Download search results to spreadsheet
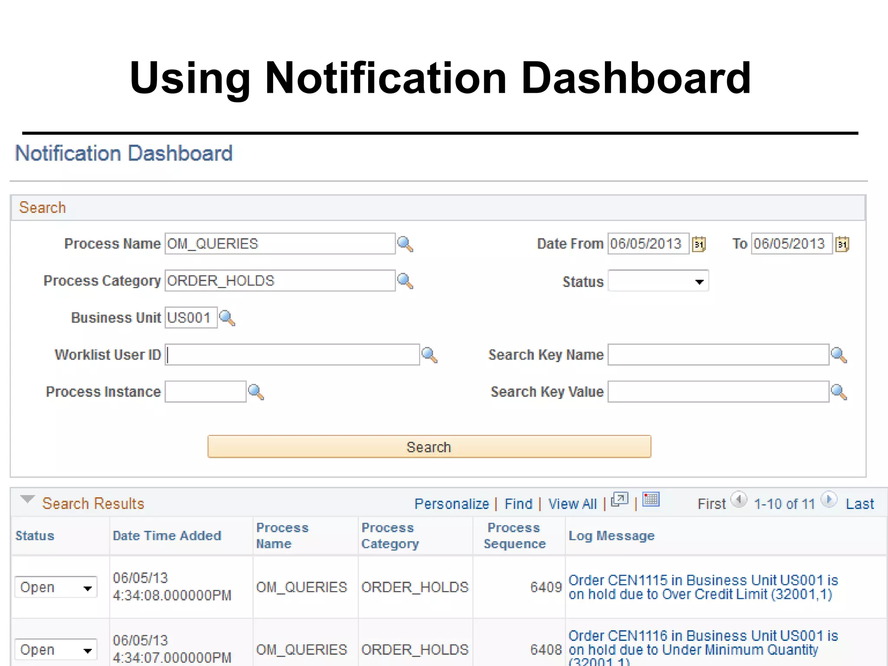The height and width of the screenshot is (666, 888). point(651,499)
